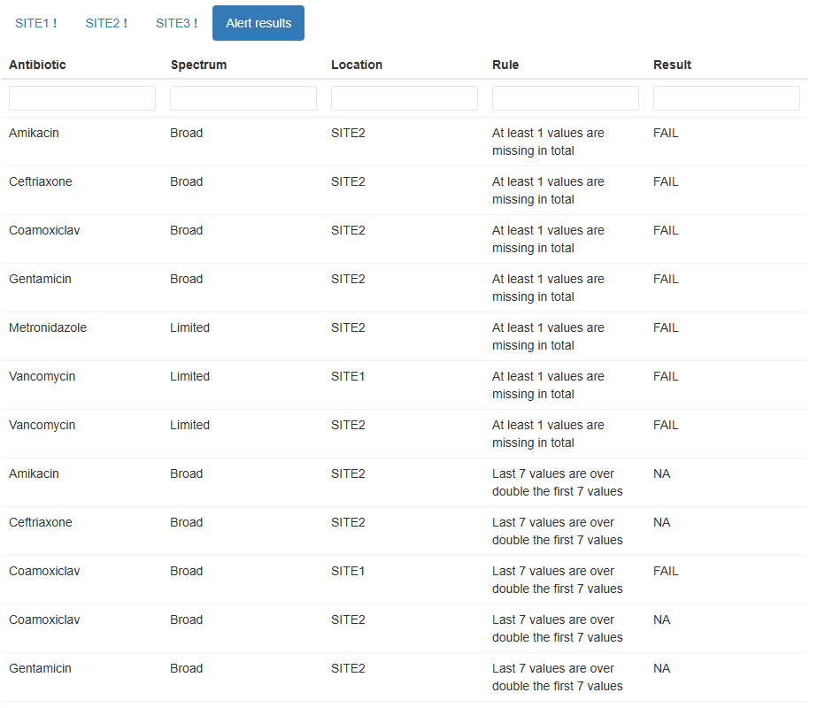Open the SITE1 tab
The width and height of the screenshot is (825, 708).
click(x=35, y=23)
